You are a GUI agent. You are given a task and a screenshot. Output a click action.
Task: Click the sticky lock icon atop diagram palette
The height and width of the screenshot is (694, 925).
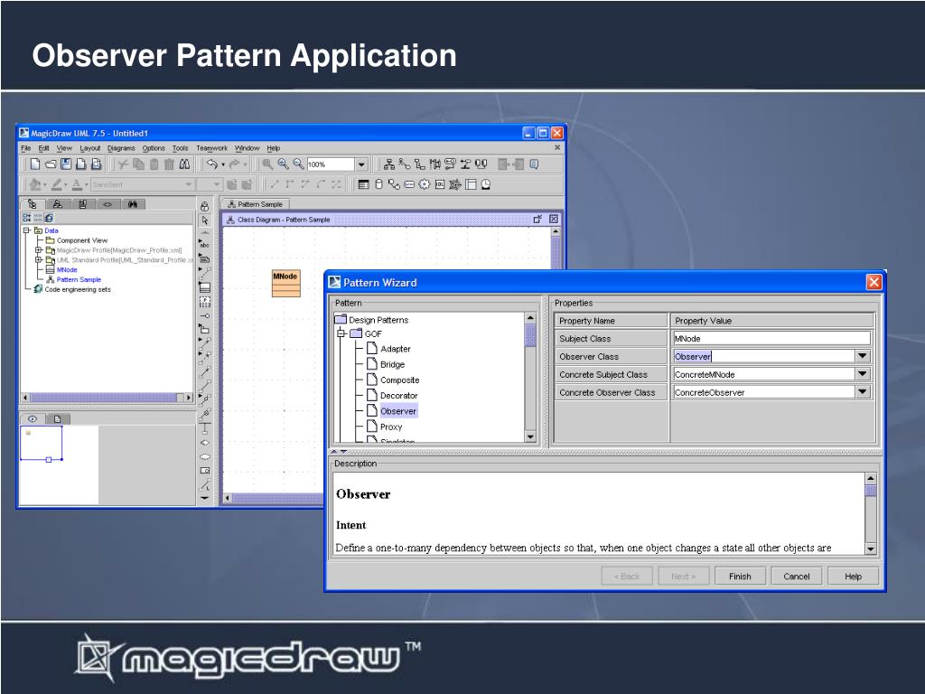point(205,207)
